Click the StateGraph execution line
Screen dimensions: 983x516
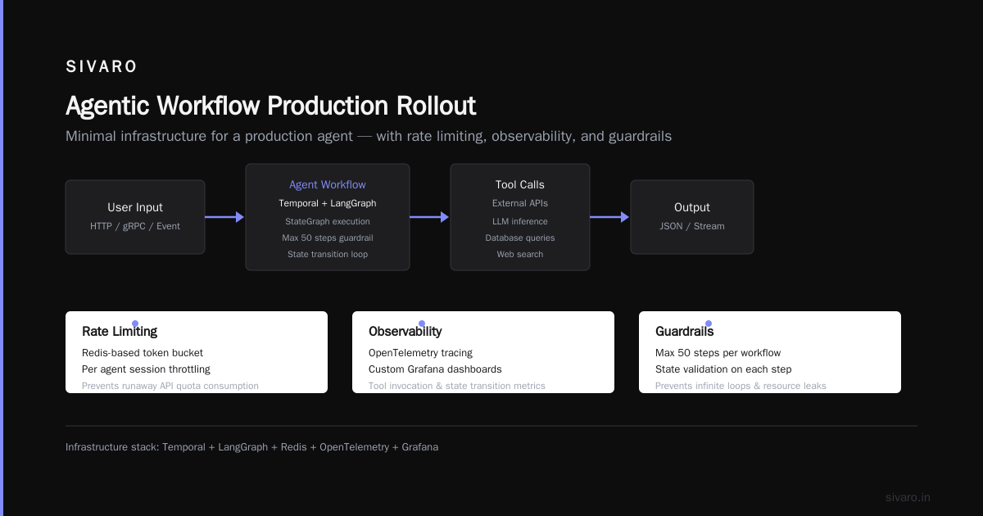pos(328,221)
